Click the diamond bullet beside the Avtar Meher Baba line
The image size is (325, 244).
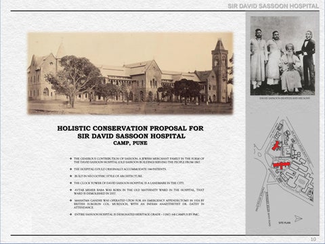71,190
